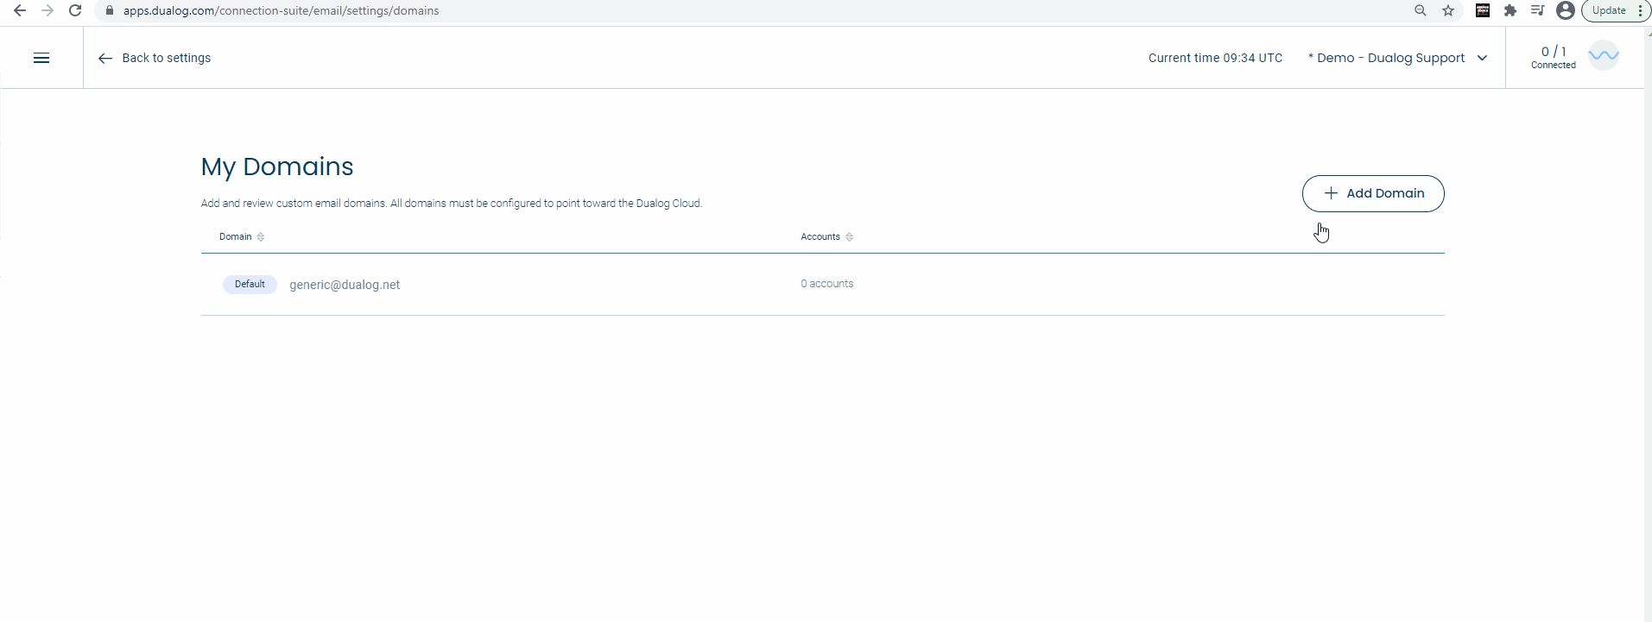Click the browser back arrow
Viewport: 1652px width, 622px height.
[19, 10]
